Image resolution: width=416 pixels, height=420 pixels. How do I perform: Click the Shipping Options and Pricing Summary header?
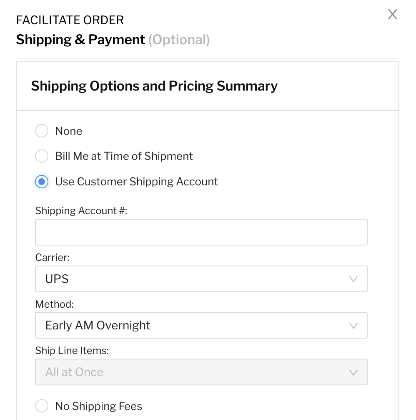click(x=154, y=86)
